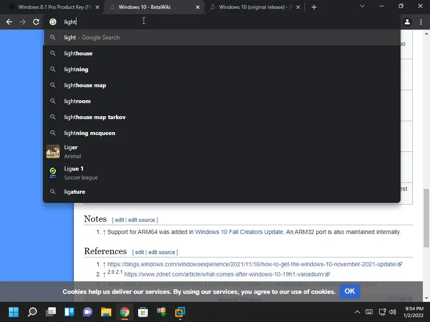Image resolution: width=430 pixels, height=322 pixels.
Task: Open the Chrome three-dot menu
Action: coord(421,22)
